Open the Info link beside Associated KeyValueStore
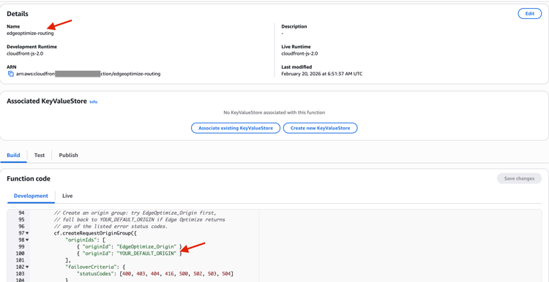 93,102
